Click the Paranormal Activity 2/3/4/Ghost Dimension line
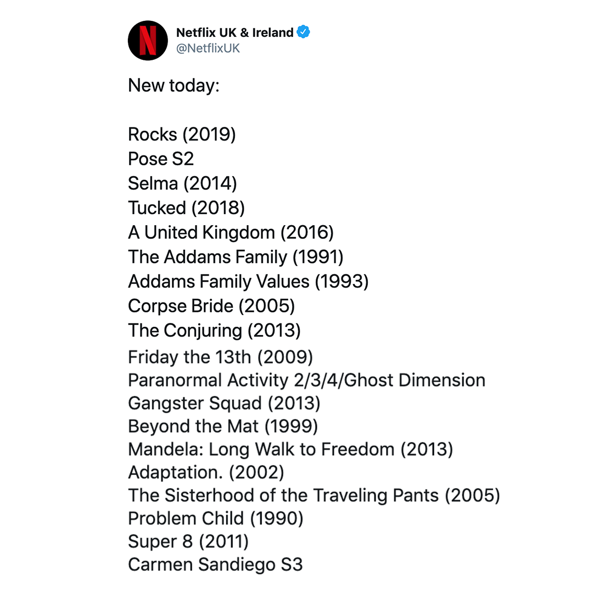 307,381
